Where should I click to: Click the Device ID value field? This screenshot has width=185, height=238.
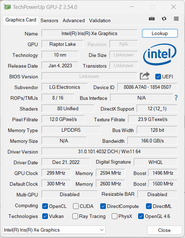pyautogui.click(x=147, y=87)
